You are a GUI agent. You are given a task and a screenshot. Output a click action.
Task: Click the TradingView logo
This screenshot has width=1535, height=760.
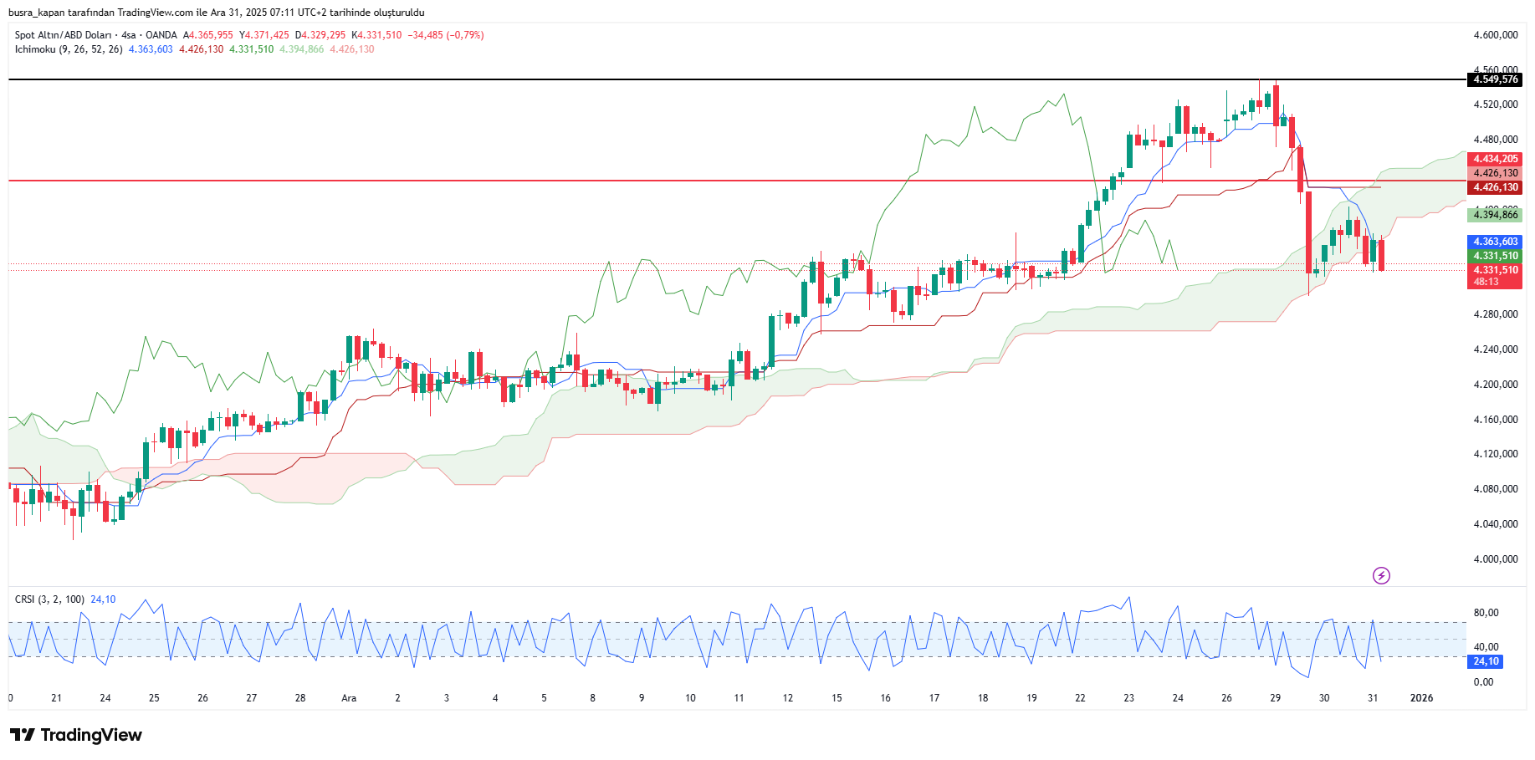tap(76, 735)
